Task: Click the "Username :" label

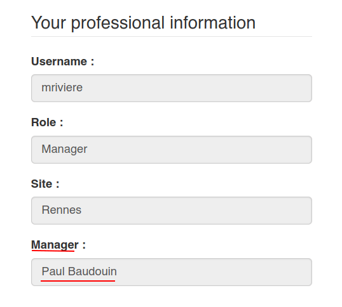Action: tap(62, 62)
